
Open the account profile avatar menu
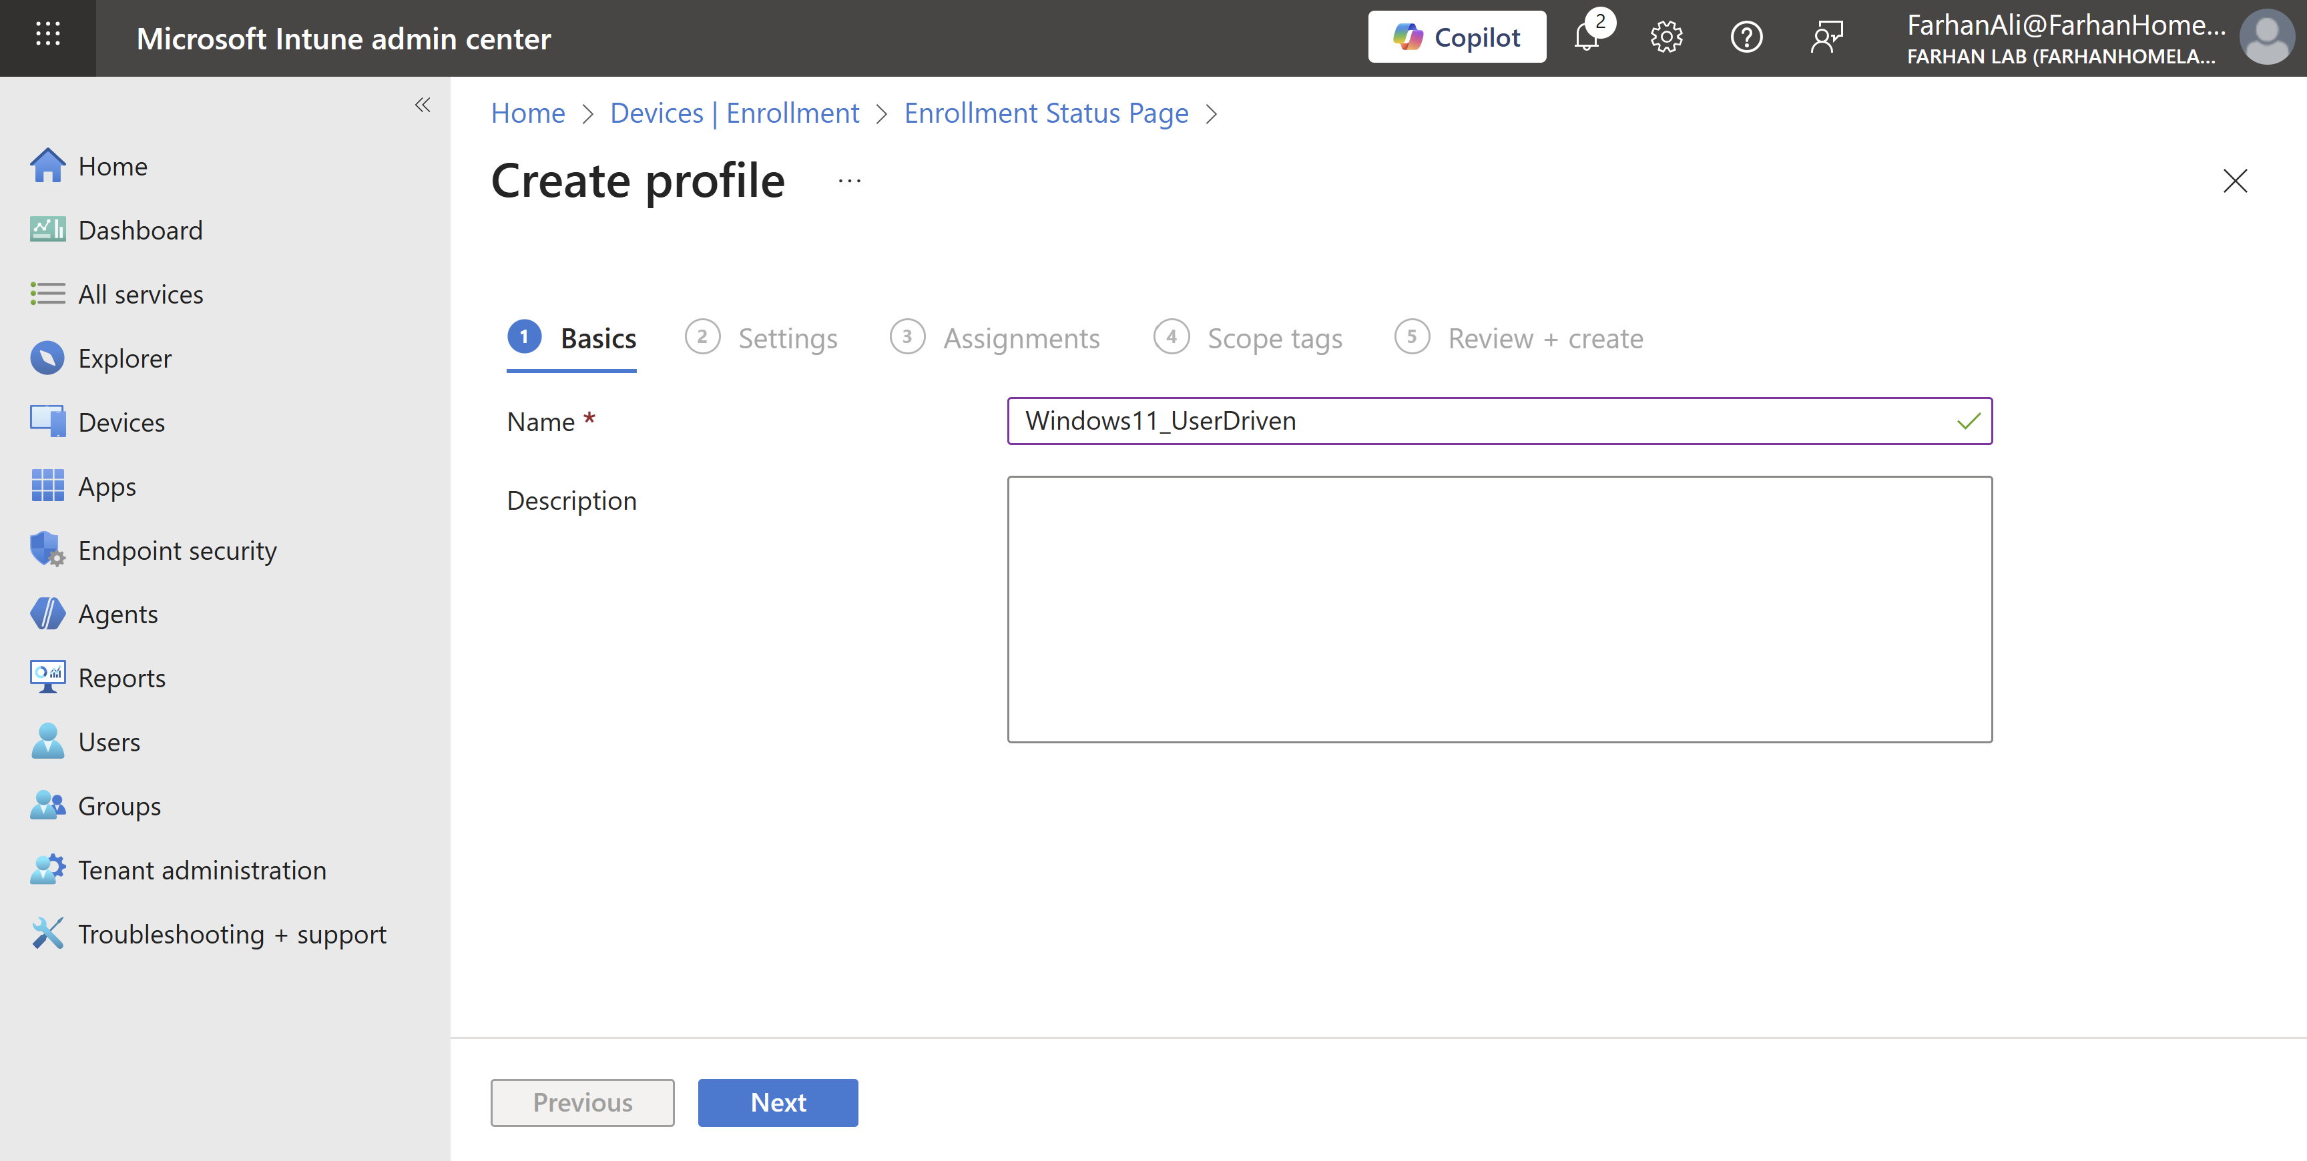click(x=2266, y=37)
